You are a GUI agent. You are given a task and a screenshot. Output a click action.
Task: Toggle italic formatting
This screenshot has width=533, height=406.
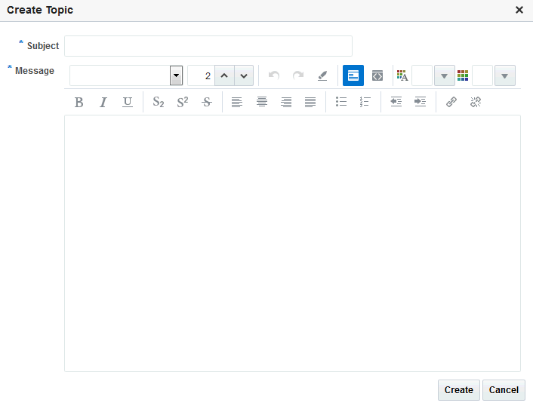(103, 102)
